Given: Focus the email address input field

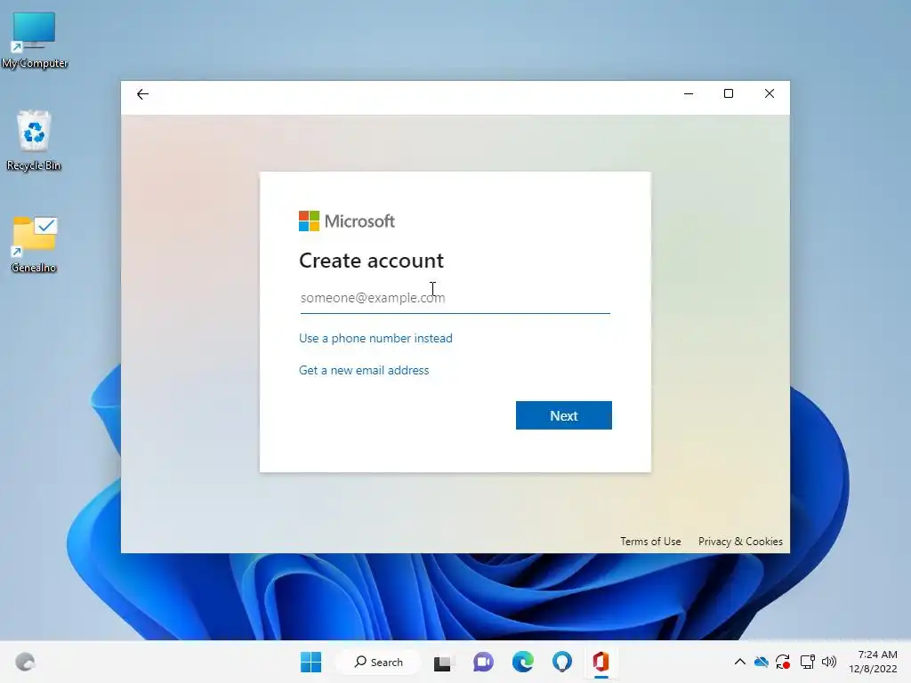Looking at the screenshot, I should tap(455, 298).
